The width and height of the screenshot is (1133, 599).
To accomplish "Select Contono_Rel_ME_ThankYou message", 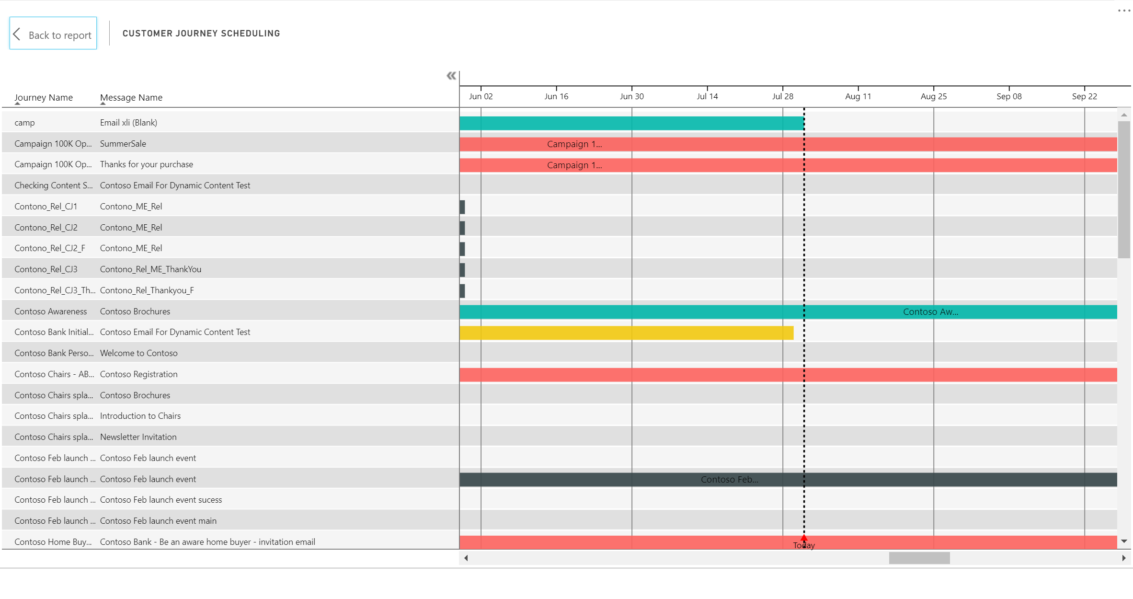I will pyautogui.click(x=150, y=269).
